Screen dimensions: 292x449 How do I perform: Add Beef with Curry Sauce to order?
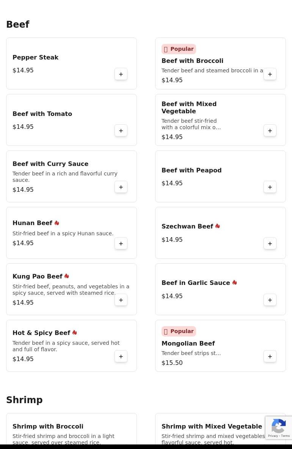[x=121, y=187]
